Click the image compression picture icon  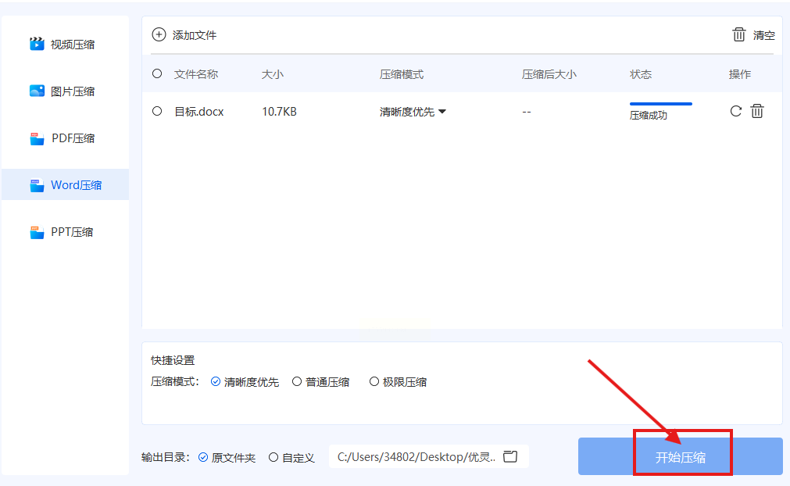(37, 91)
